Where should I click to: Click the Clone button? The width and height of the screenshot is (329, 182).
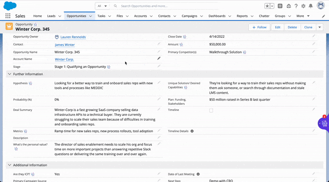click(x=308, y=27)
